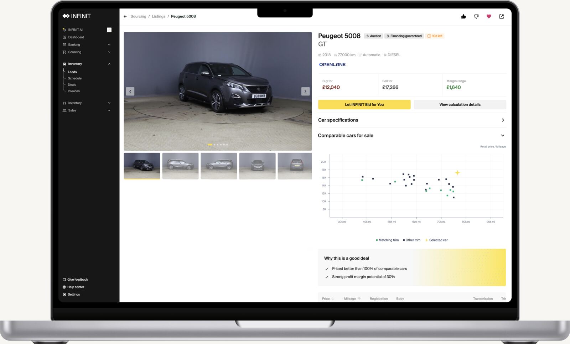Click the thumbs up icon
The width and height of the screenshot is (570, 344).
coord(463,16)
